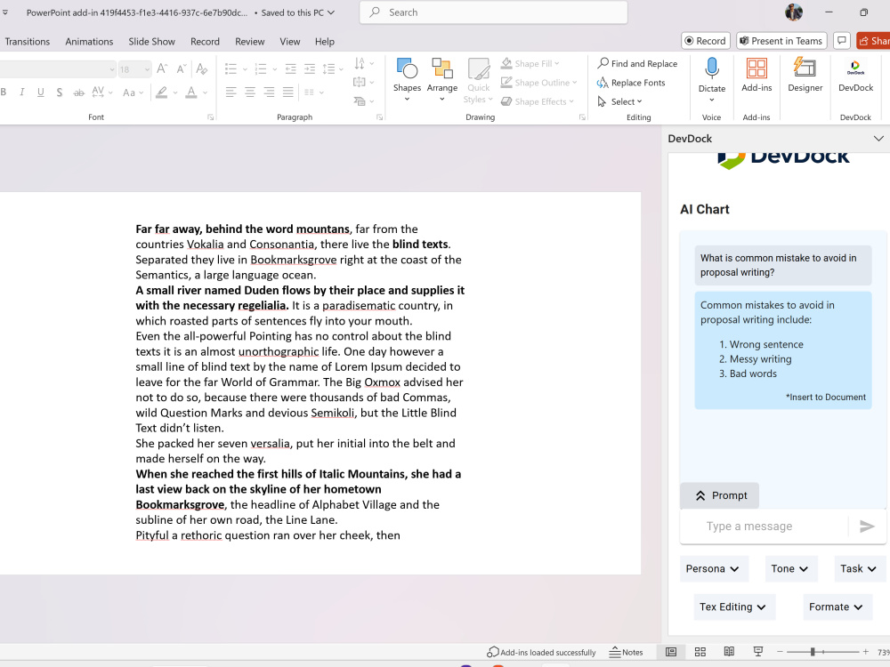Click the Share button

[x=873, y=41]
